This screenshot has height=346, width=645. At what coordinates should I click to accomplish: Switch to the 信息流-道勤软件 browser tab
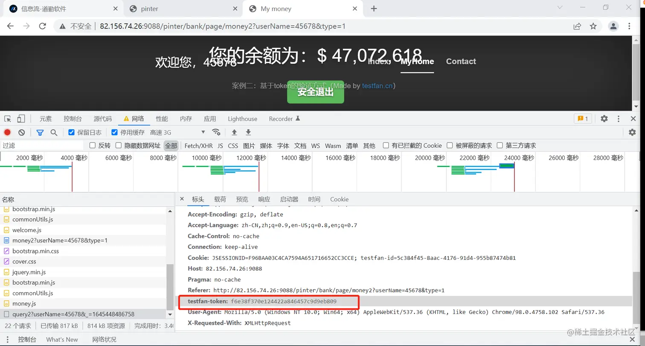pos(63,9)
